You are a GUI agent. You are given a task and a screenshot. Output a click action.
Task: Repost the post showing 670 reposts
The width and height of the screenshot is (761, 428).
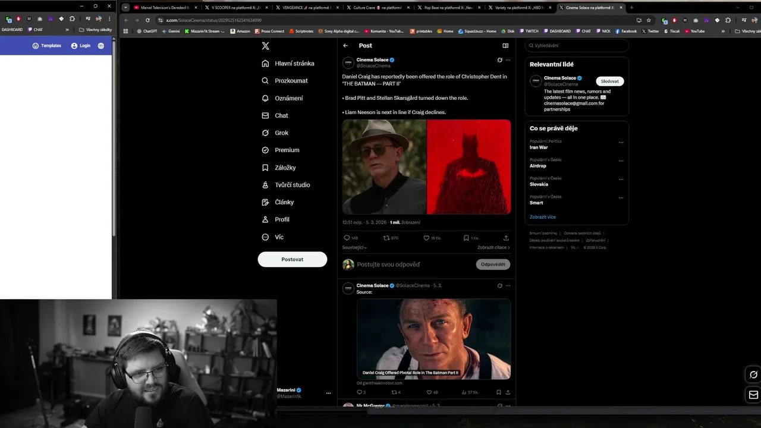[391, 238]
